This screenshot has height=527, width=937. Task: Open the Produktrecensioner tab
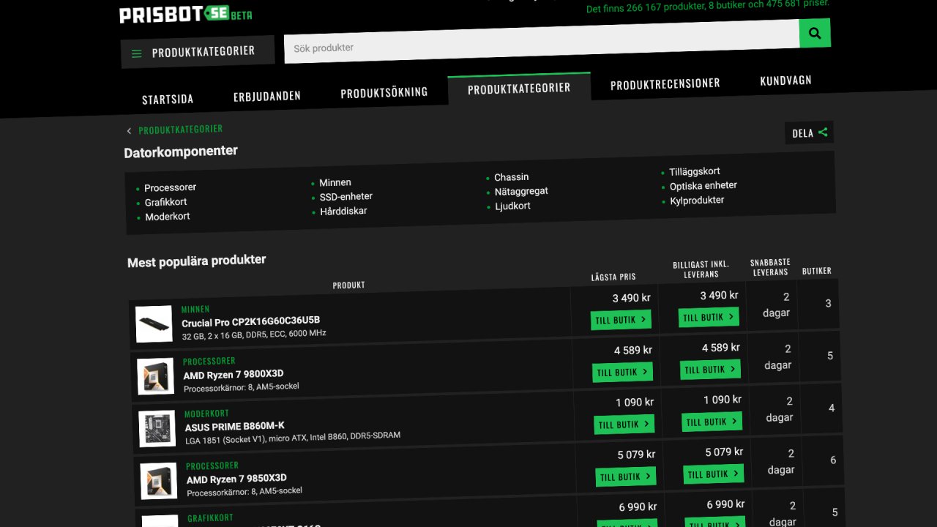click(x=665, y=84)
